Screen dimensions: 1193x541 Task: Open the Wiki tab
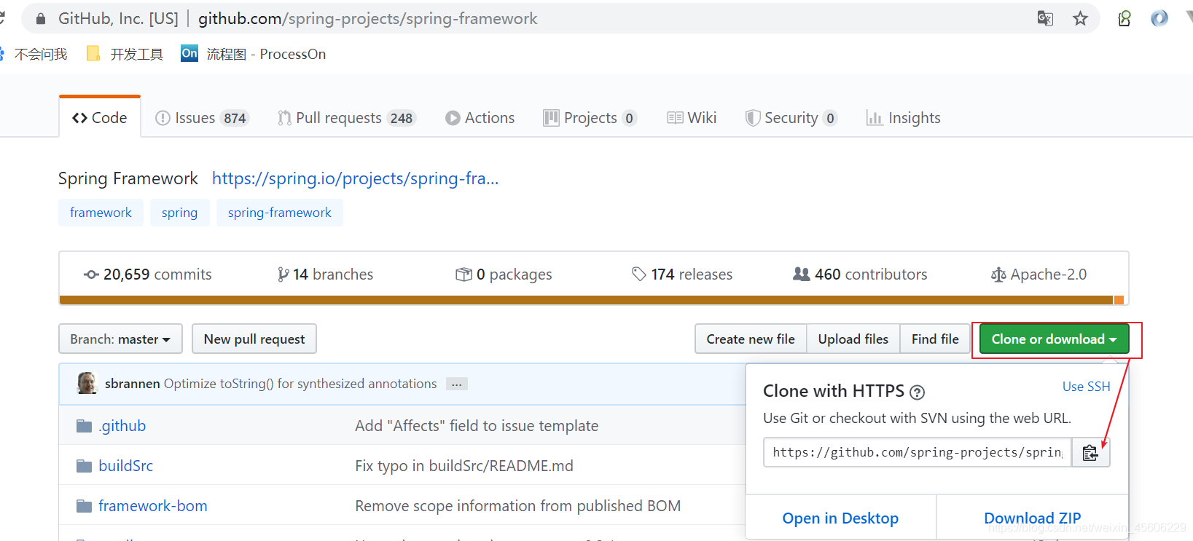[x=692, y=118]
